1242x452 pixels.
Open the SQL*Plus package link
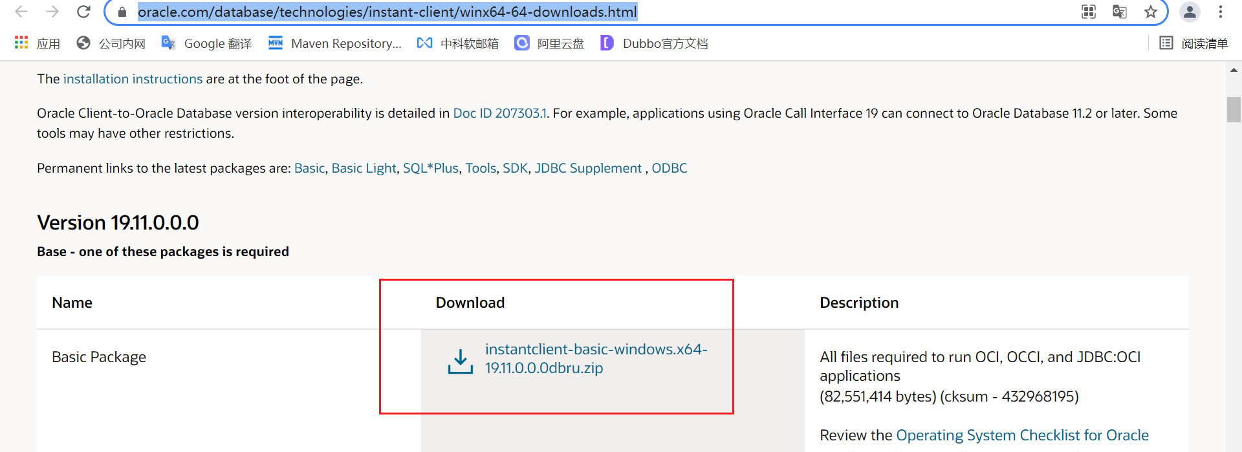click(x=431, y=168)
